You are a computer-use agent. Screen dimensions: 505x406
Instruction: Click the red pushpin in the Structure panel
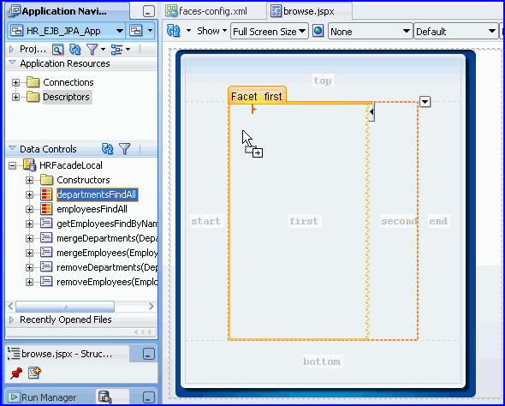coord(15,373)
